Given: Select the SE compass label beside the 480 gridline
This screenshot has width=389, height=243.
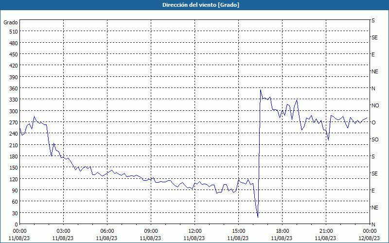Looking at the screenshot, I should tap(374, 37).
